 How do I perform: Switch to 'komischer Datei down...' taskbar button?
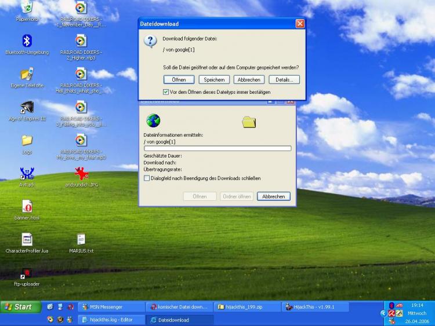tap(179, 307)
